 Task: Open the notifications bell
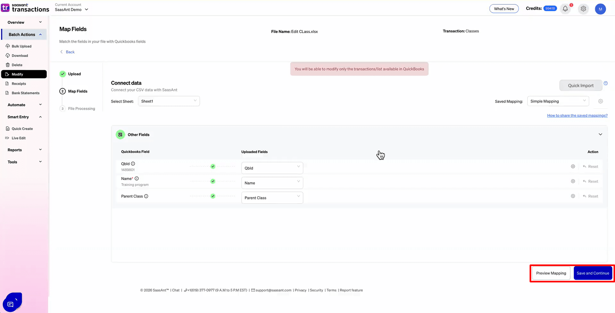[565, 9]
